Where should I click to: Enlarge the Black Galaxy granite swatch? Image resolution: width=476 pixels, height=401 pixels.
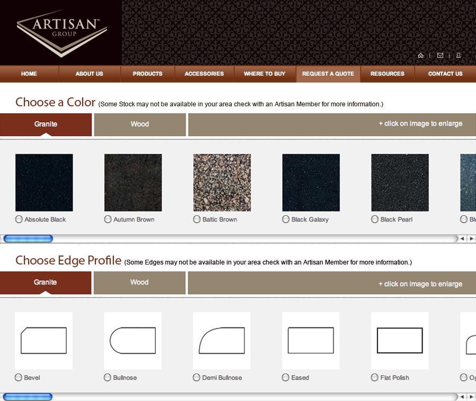pyautogui.click(x=311, y=183)
